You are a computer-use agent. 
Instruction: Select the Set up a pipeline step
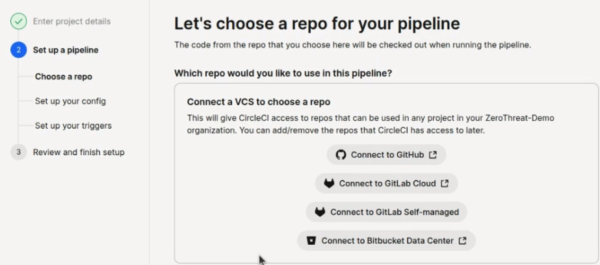[x=66, y=50]
